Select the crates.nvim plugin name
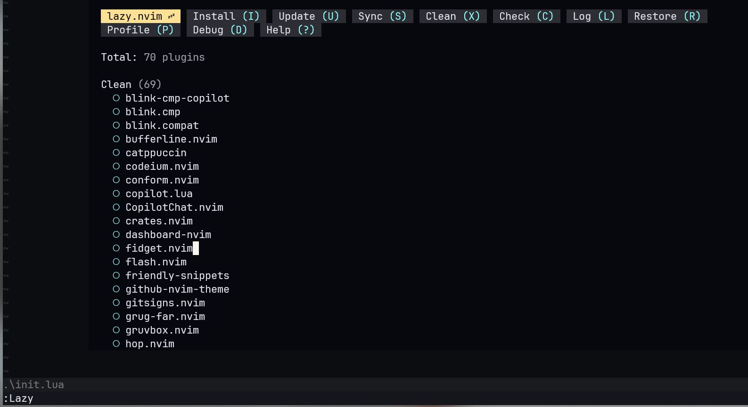 click(159, 221)
